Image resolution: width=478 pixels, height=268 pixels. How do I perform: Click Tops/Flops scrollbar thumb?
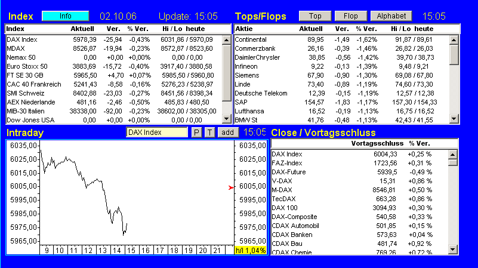coord(454,55)
